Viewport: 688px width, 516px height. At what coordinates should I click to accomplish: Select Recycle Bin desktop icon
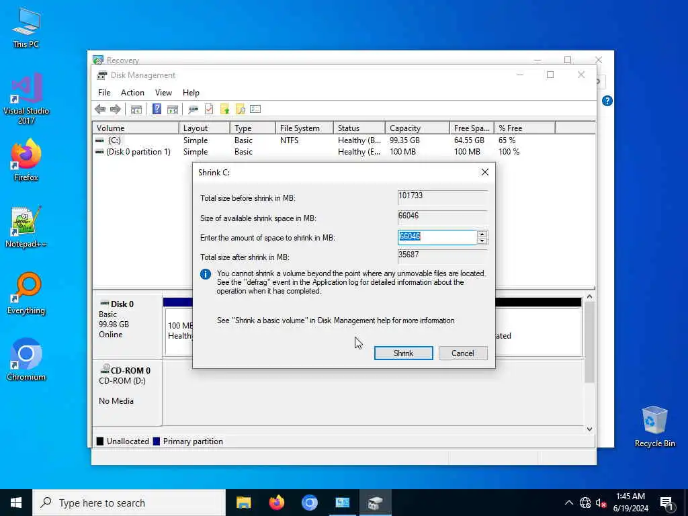coord(654,427)
